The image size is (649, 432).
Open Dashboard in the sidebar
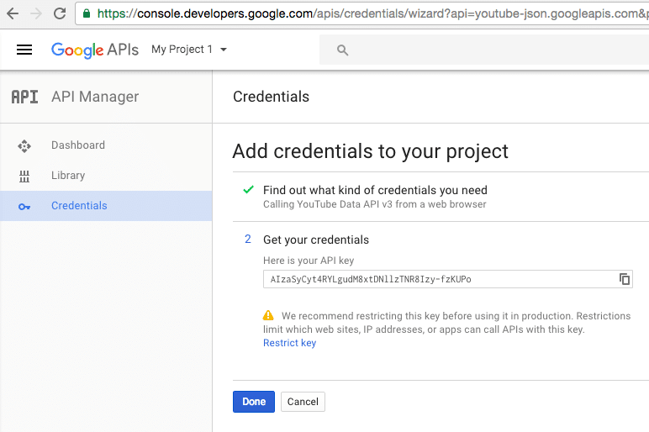click(106, 145)
